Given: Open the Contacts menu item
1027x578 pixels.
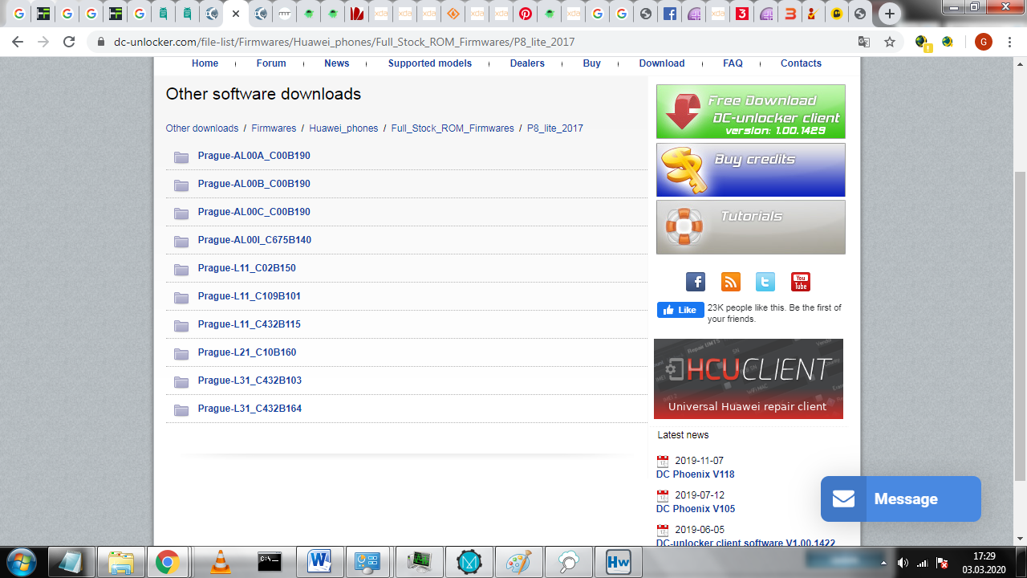Looking at the screenshot, I should (x=801, y=63).
